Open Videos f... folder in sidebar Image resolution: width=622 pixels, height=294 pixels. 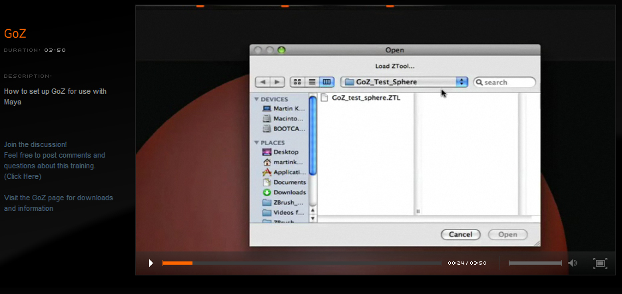coord(283,212)
